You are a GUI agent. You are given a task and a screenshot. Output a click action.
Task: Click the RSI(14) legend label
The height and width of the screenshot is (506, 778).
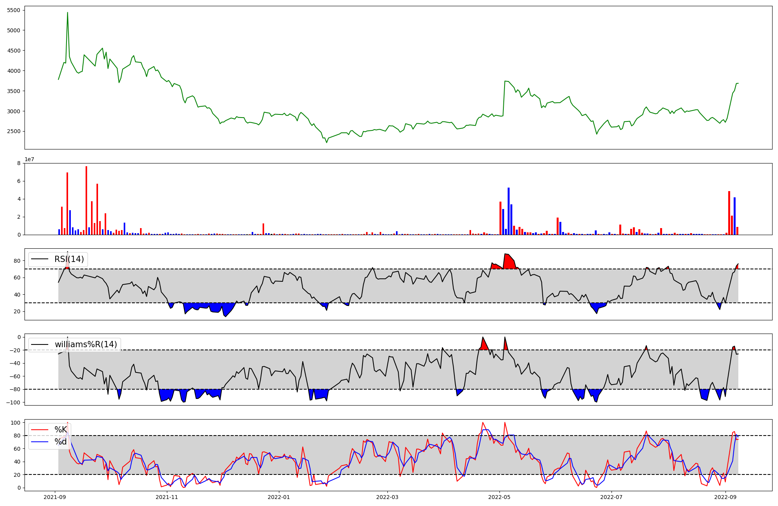69,259
